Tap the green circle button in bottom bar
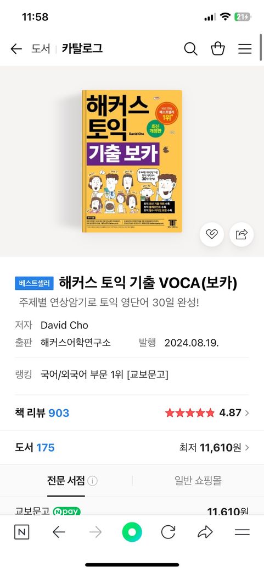The image size is (264, 572). (x=132, y=532)
